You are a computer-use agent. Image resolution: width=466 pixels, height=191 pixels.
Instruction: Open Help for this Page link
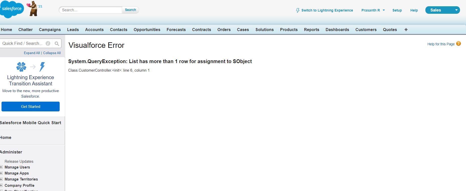point(441,44)
